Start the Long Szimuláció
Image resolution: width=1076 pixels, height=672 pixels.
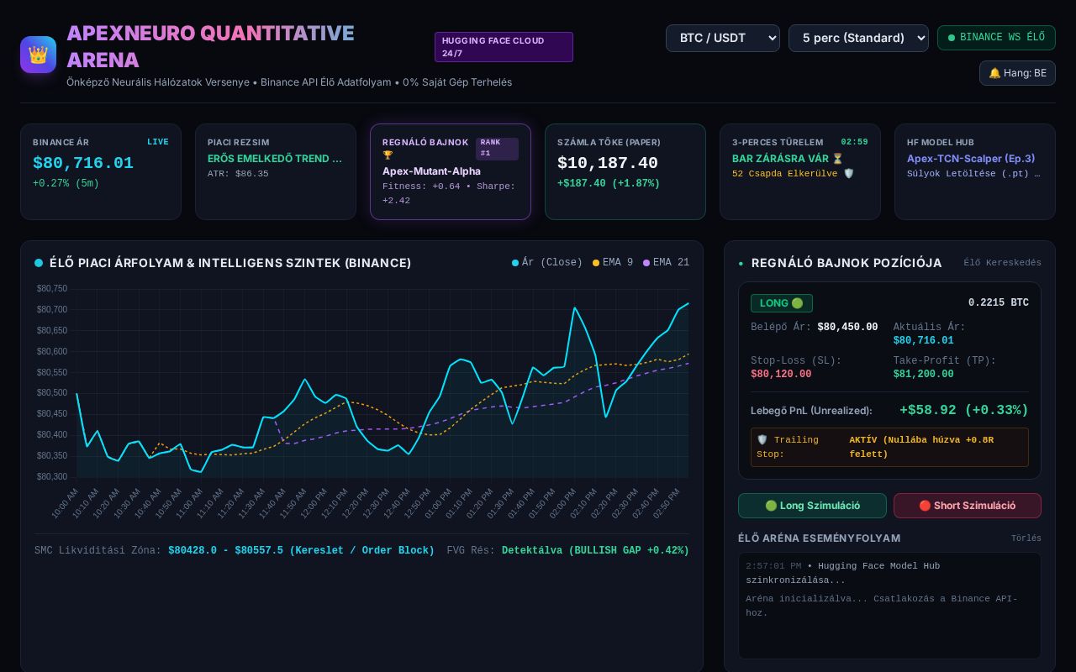(812, 506)
